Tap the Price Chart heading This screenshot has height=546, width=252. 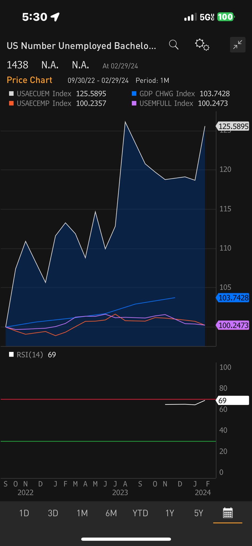click(x=29, y=80)
